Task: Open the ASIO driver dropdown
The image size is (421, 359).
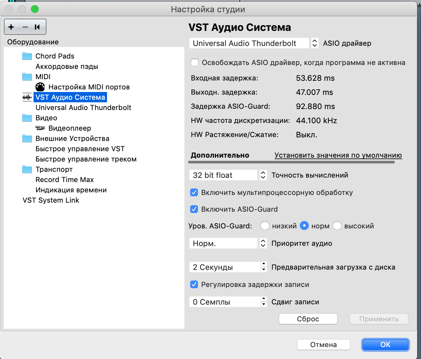Action: click(x=315, y=43)
